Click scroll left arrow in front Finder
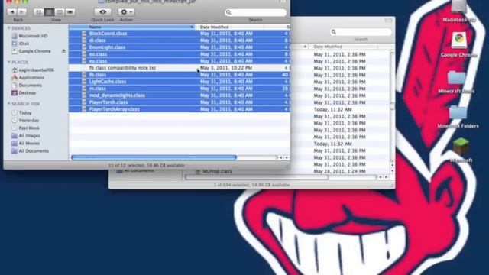 pos(280,157)
